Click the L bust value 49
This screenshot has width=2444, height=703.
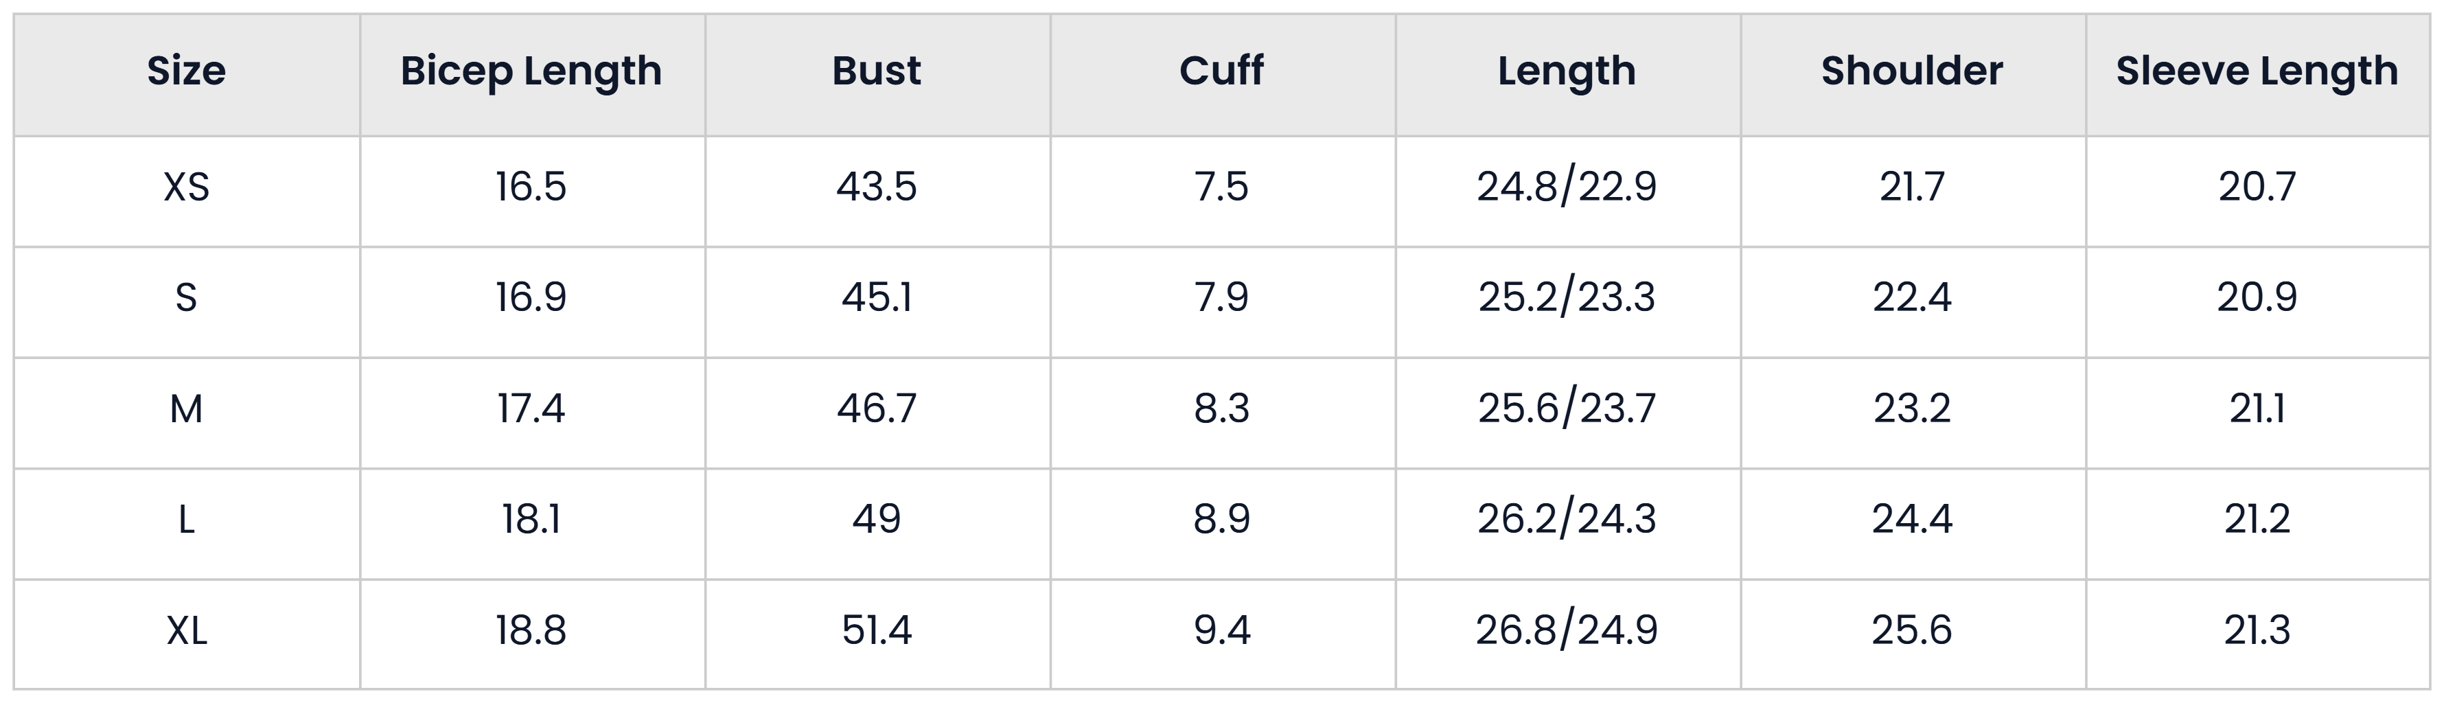[877, 520]
